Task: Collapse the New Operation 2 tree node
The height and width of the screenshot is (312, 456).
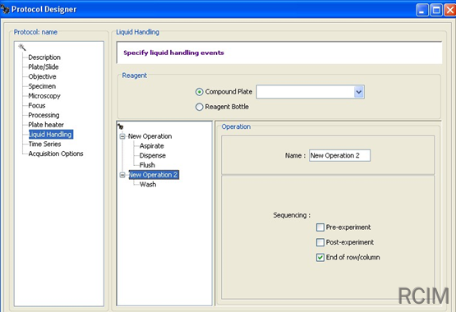Action: 122,175
